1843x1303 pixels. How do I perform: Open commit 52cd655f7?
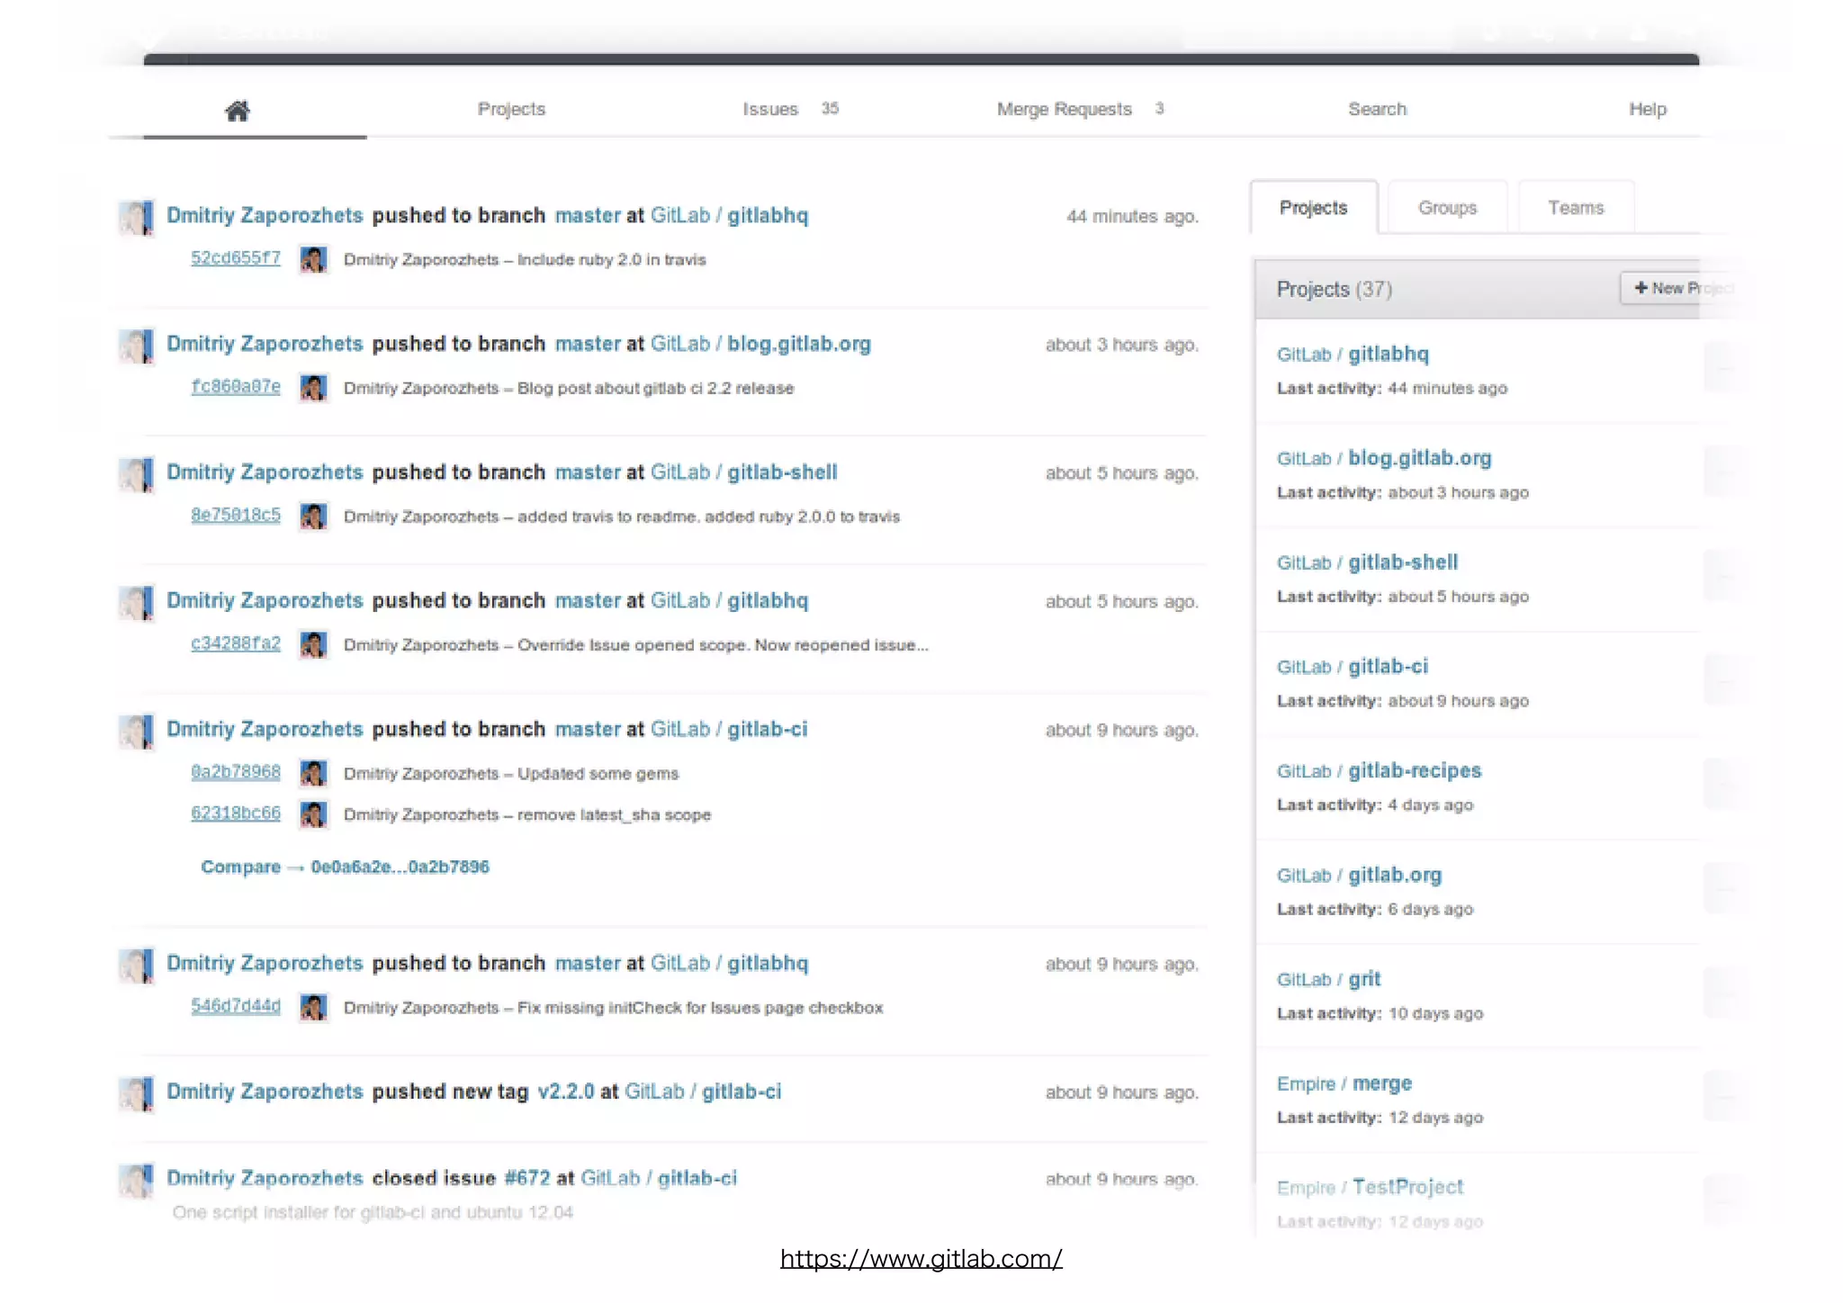[236, 258]
